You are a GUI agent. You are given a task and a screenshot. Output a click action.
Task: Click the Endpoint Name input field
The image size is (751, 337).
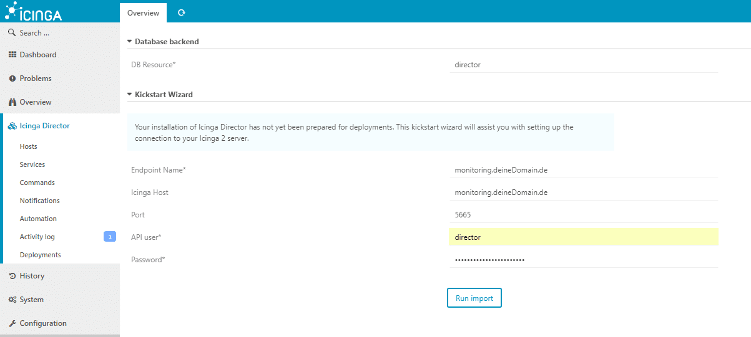coord(583,169)
